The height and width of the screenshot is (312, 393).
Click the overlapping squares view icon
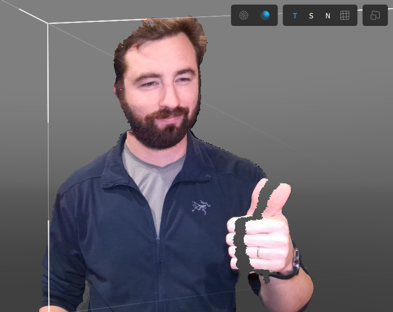pyautogui.click(x=375, y=15)
